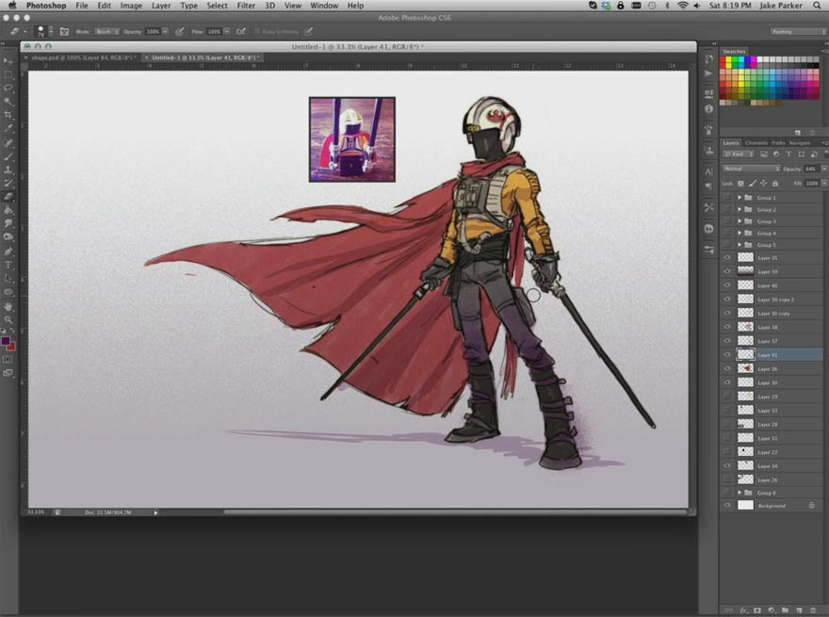The image size is (829, 617).
Task: Filter layers by type layers icon
Action: coord(788,154)
